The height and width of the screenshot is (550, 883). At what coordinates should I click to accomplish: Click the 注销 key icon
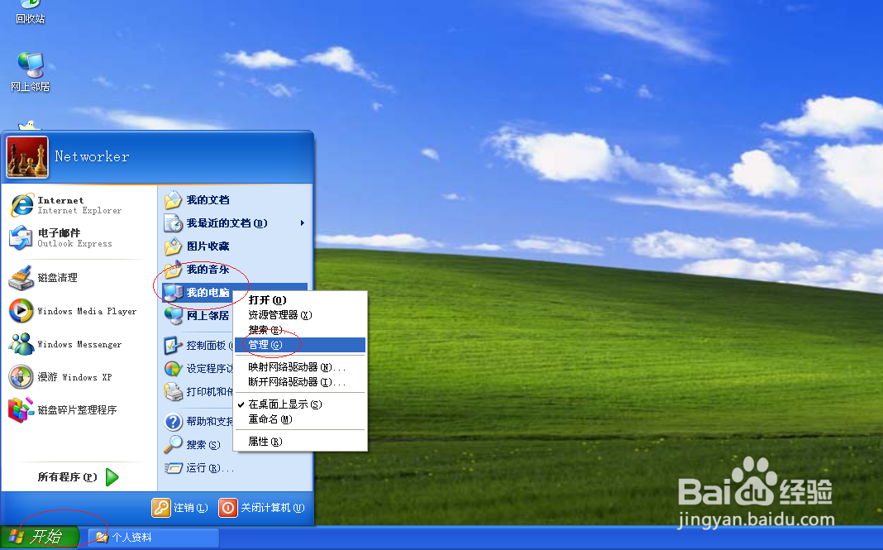pos(161,508)
